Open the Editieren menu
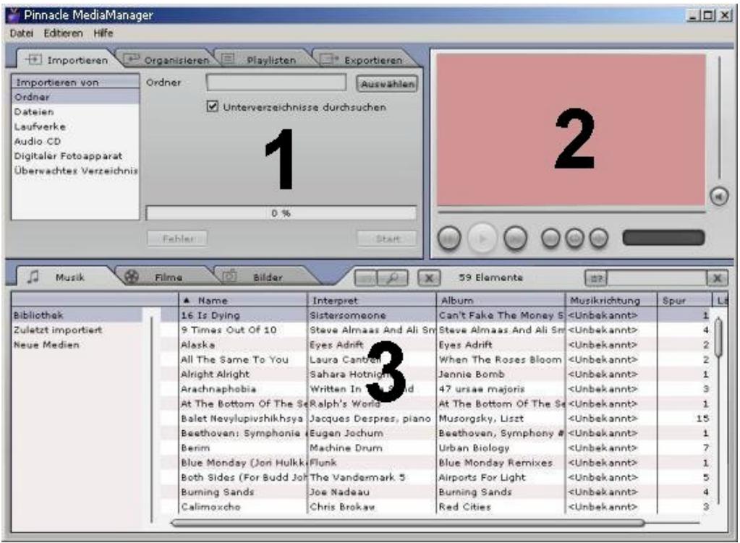Screen dimensions: 740x543 (63, 33)
